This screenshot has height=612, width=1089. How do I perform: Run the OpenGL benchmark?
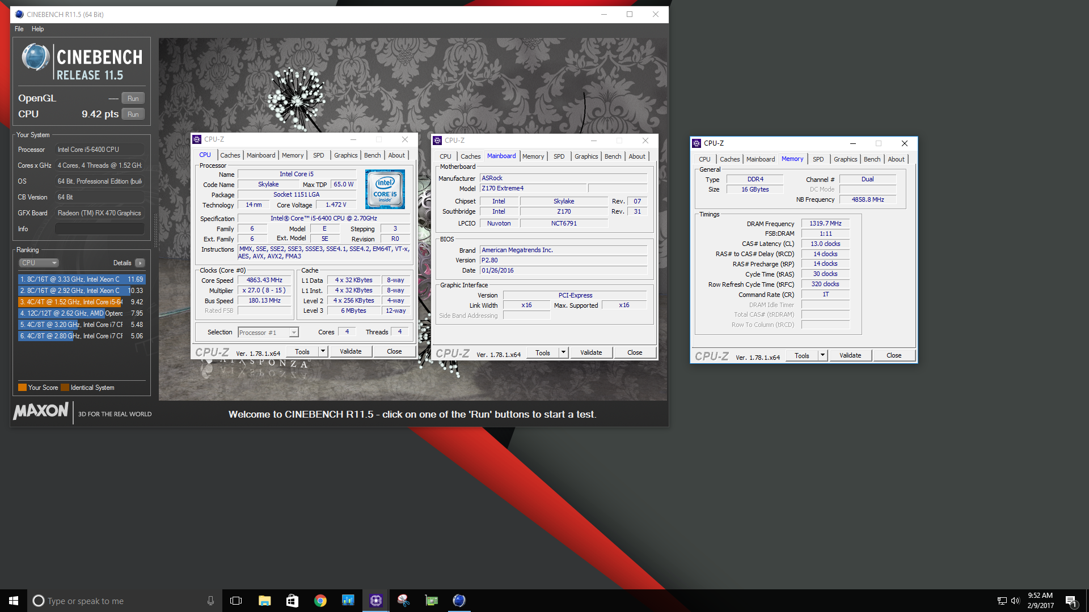coord(133,99)
